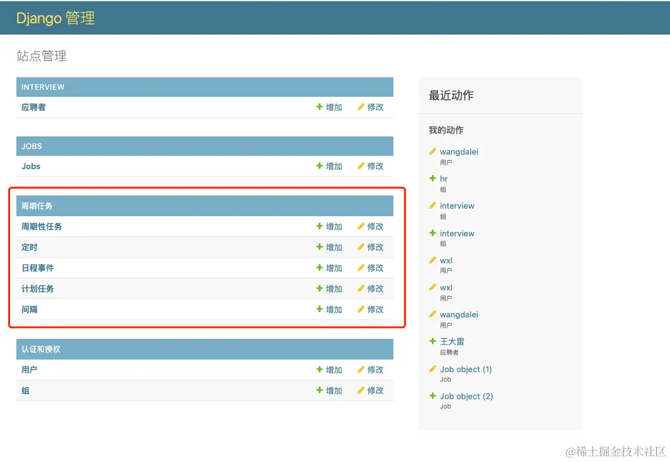
Task: Click the pencil icon to modify Jobs
Action: [x=363, y=166]
